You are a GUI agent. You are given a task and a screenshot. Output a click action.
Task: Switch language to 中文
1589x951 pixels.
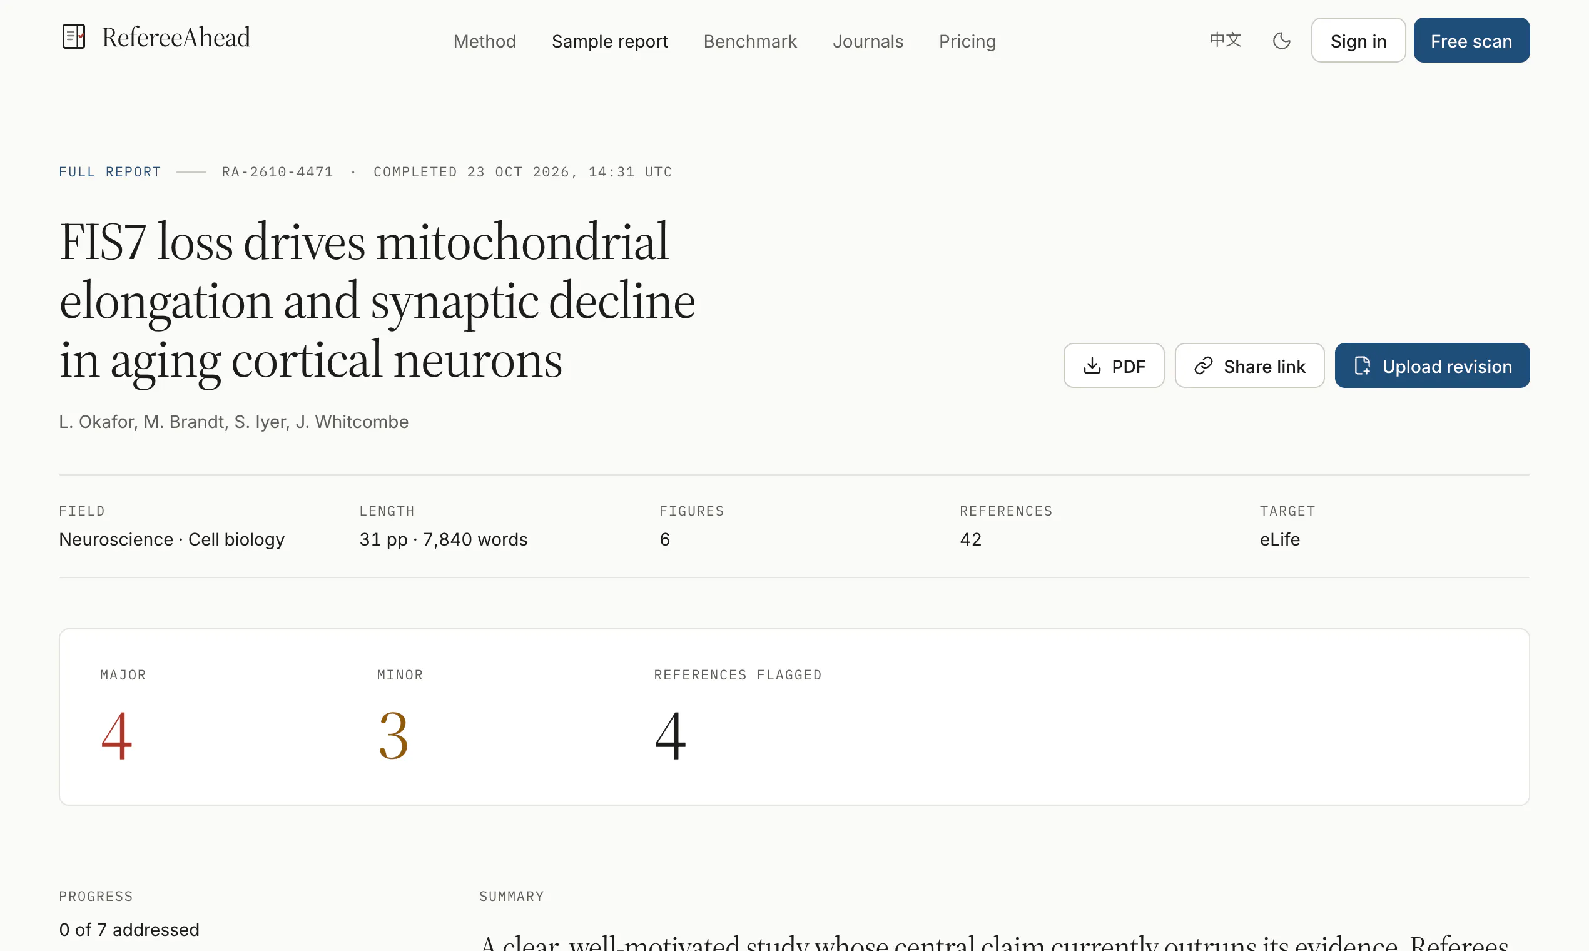pyautogui.click(x=1225, y=40)
